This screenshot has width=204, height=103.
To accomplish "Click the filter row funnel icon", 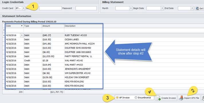I will (4, 30).
